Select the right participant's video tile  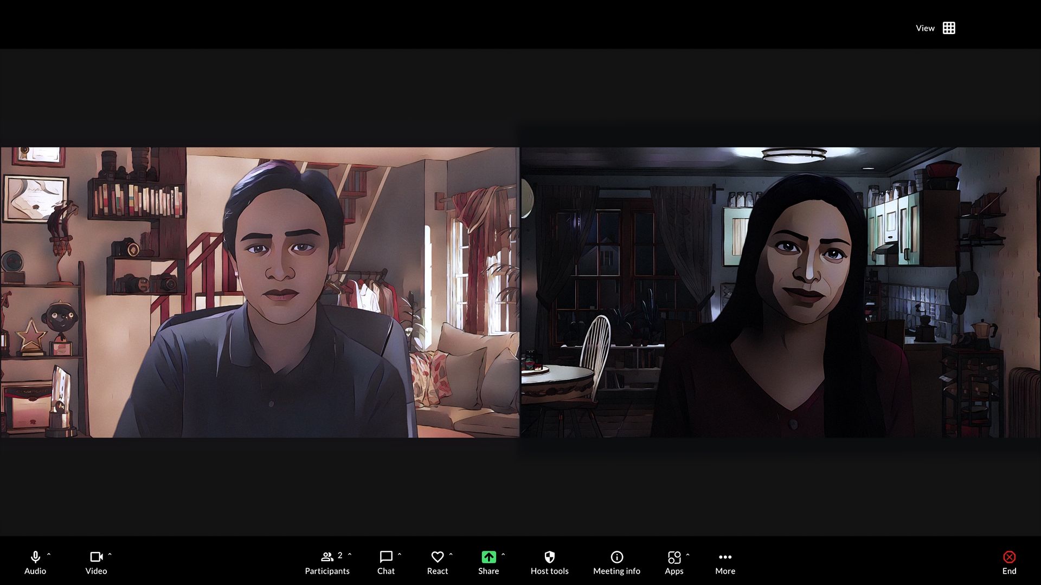(x=781, y=292)
